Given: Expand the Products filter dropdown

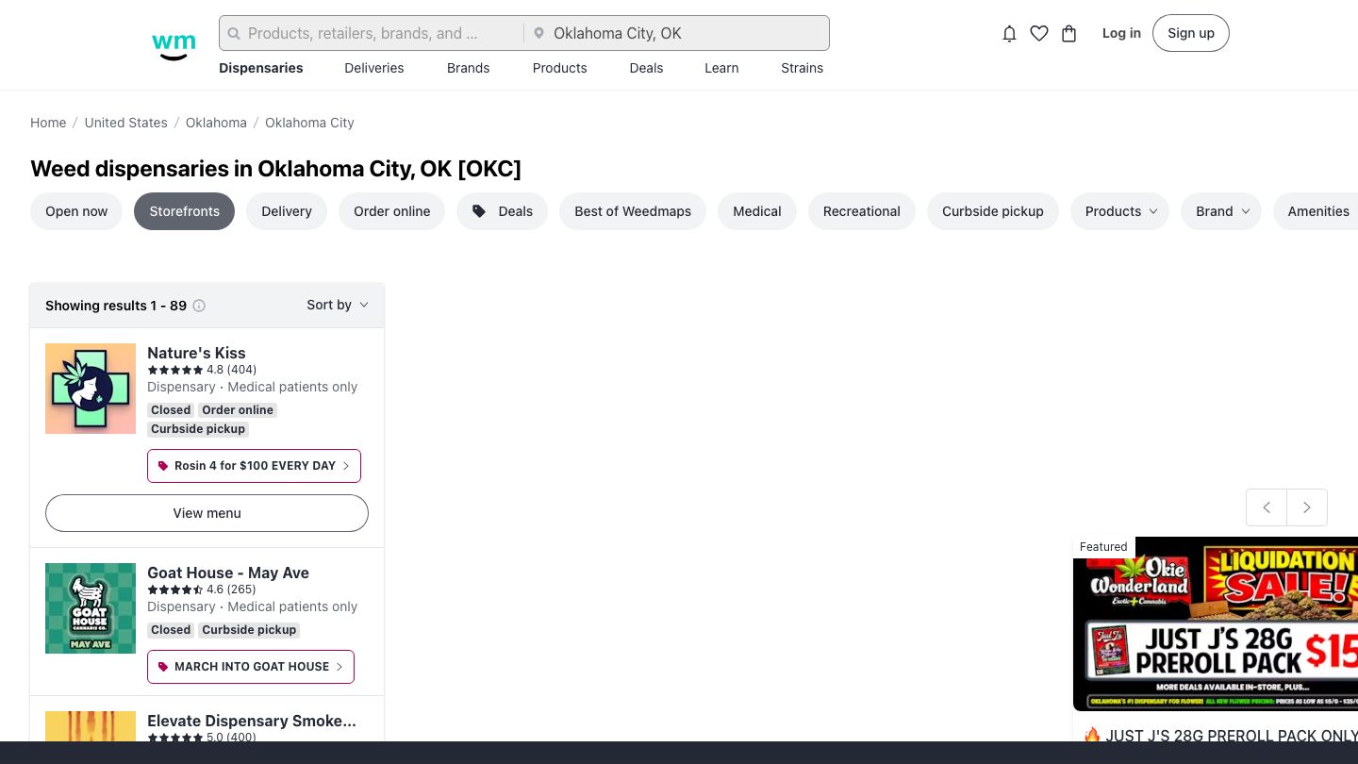Looking at the screenshot, I should coord(1119,211).
